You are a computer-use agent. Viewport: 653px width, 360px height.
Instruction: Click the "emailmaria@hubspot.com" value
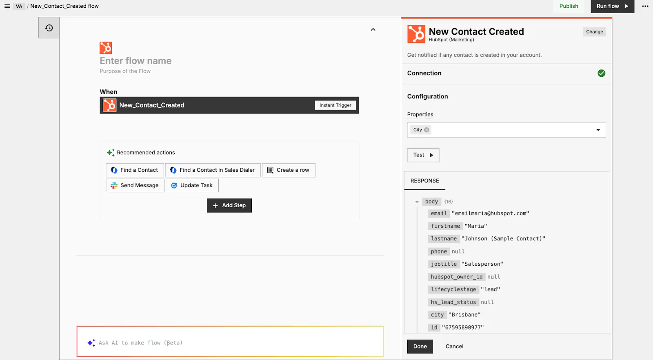(x=490, y=213)
